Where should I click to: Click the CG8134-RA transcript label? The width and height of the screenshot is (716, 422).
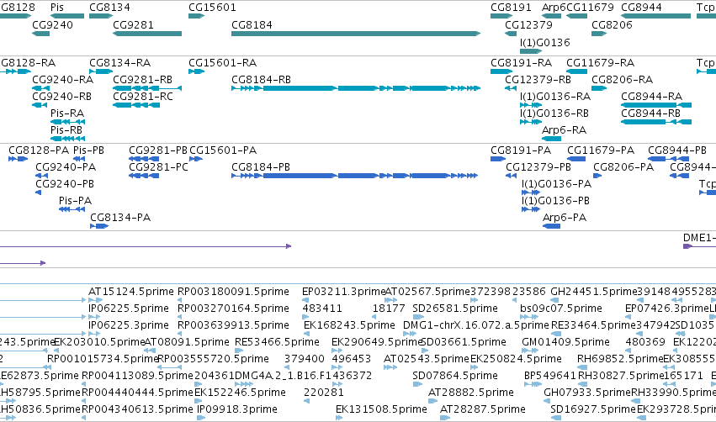tap(119, 62)
